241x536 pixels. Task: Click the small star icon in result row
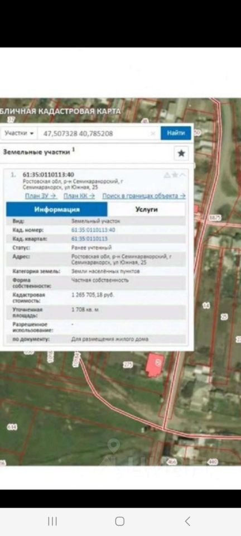(x=175, y=175)
